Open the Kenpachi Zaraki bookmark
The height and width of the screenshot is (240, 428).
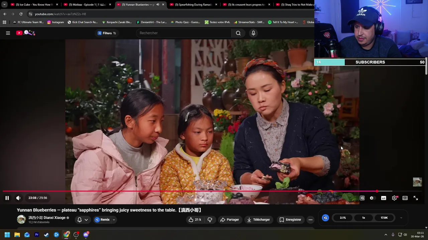(117, 22)
